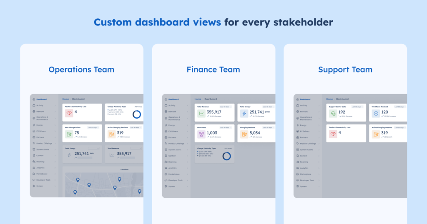
Task: Click the green headset icon for Support Center Calls
Action: point(333,114)
